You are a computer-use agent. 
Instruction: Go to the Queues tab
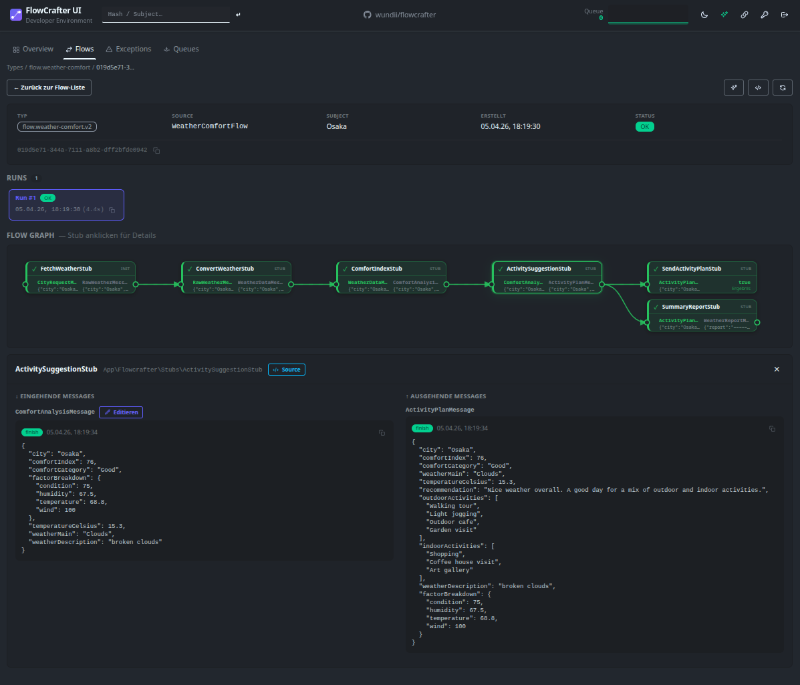[181, 49]
